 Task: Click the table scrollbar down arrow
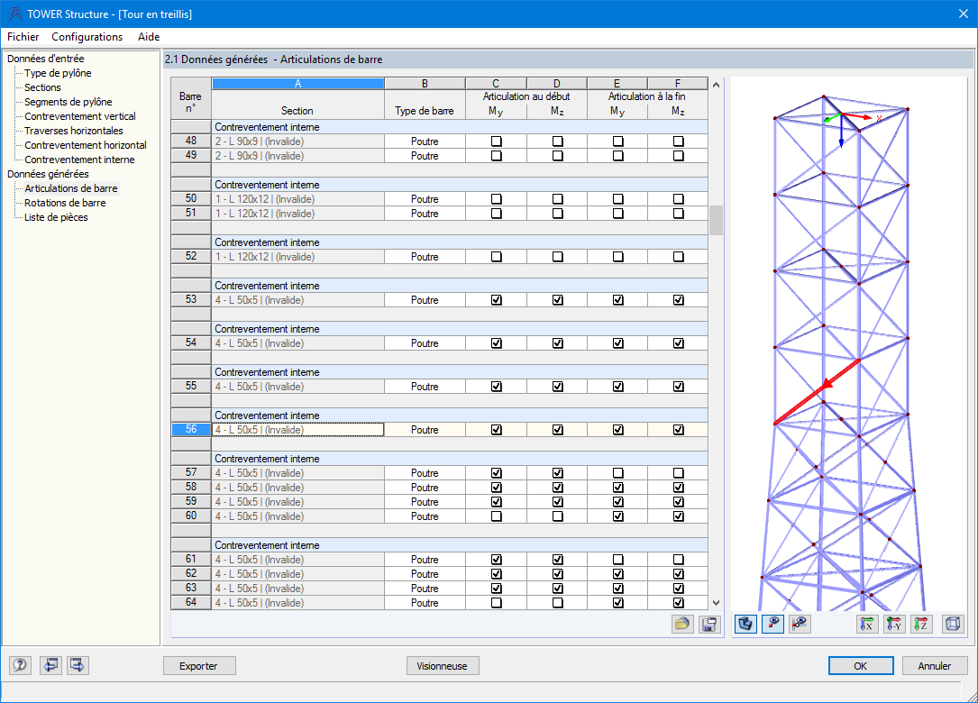(x=716, y=603)
